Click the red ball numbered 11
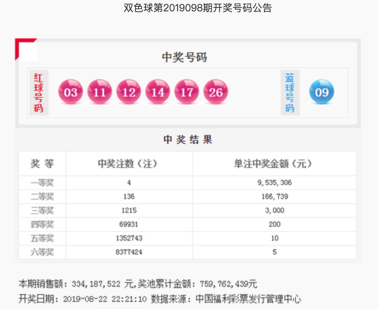The image size is (378, 309). 99,92
